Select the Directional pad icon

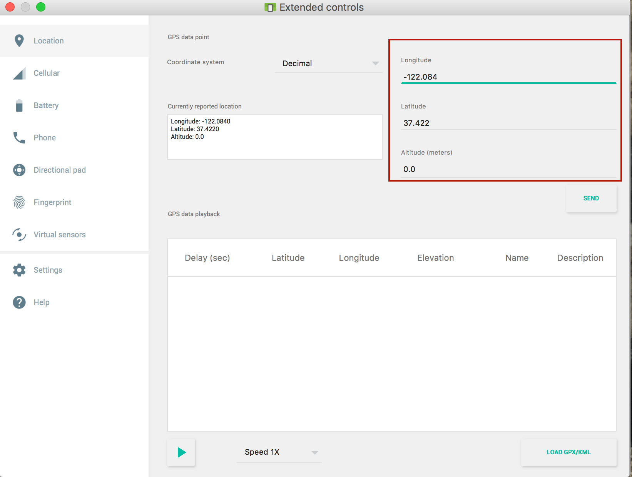[x=19, y=170]
